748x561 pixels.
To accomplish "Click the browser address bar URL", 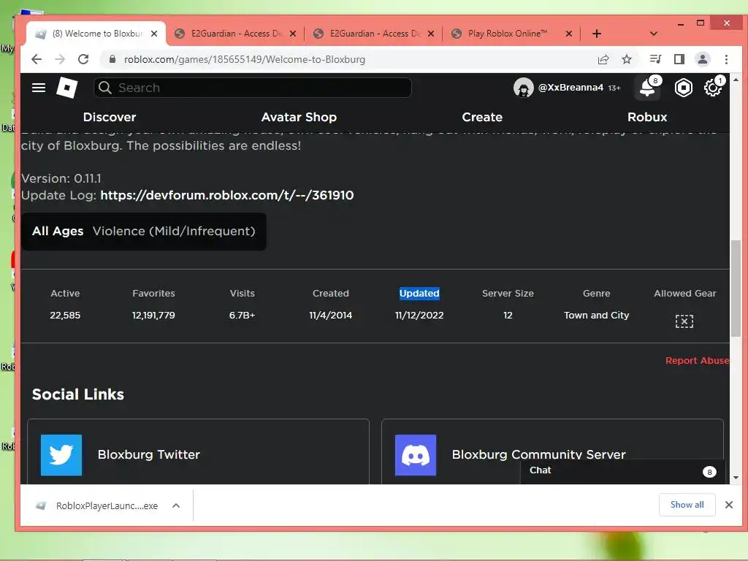I will pos(244,59).
